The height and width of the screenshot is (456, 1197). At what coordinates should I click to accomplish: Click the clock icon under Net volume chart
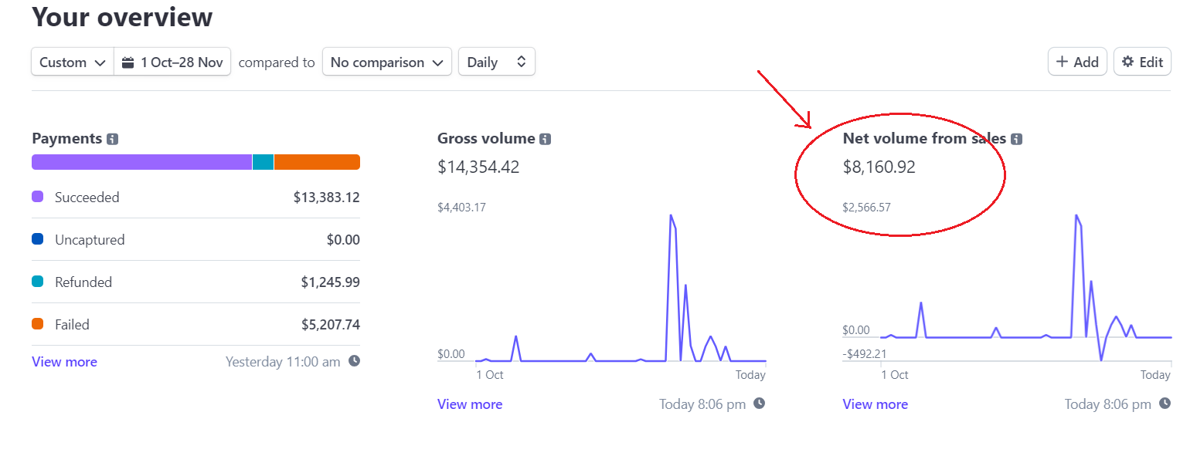pyautogui.click(x=1164, y=403)
